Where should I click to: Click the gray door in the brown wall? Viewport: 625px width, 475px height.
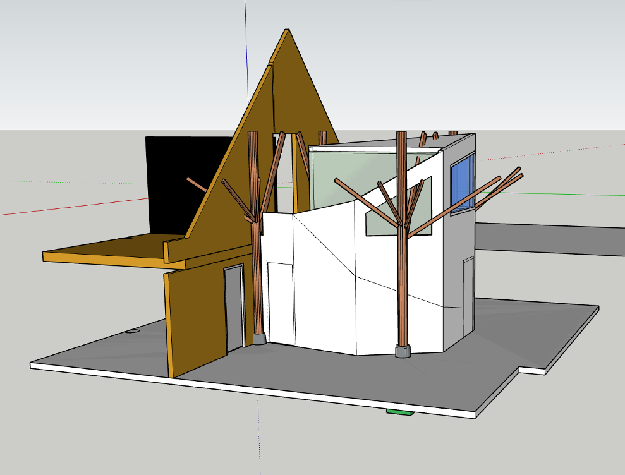tap(234, 308)
